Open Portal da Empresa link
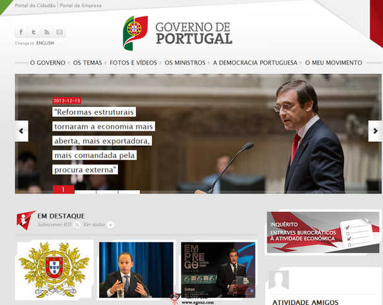This screenshot has height=305, width=383. pyautogui.click(x=81, y=5)
